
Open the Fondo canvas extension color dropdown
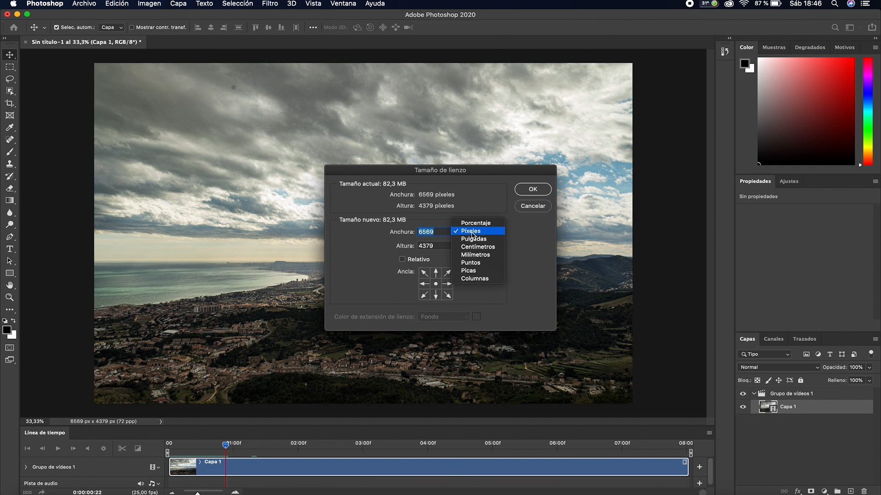(443, 316)
